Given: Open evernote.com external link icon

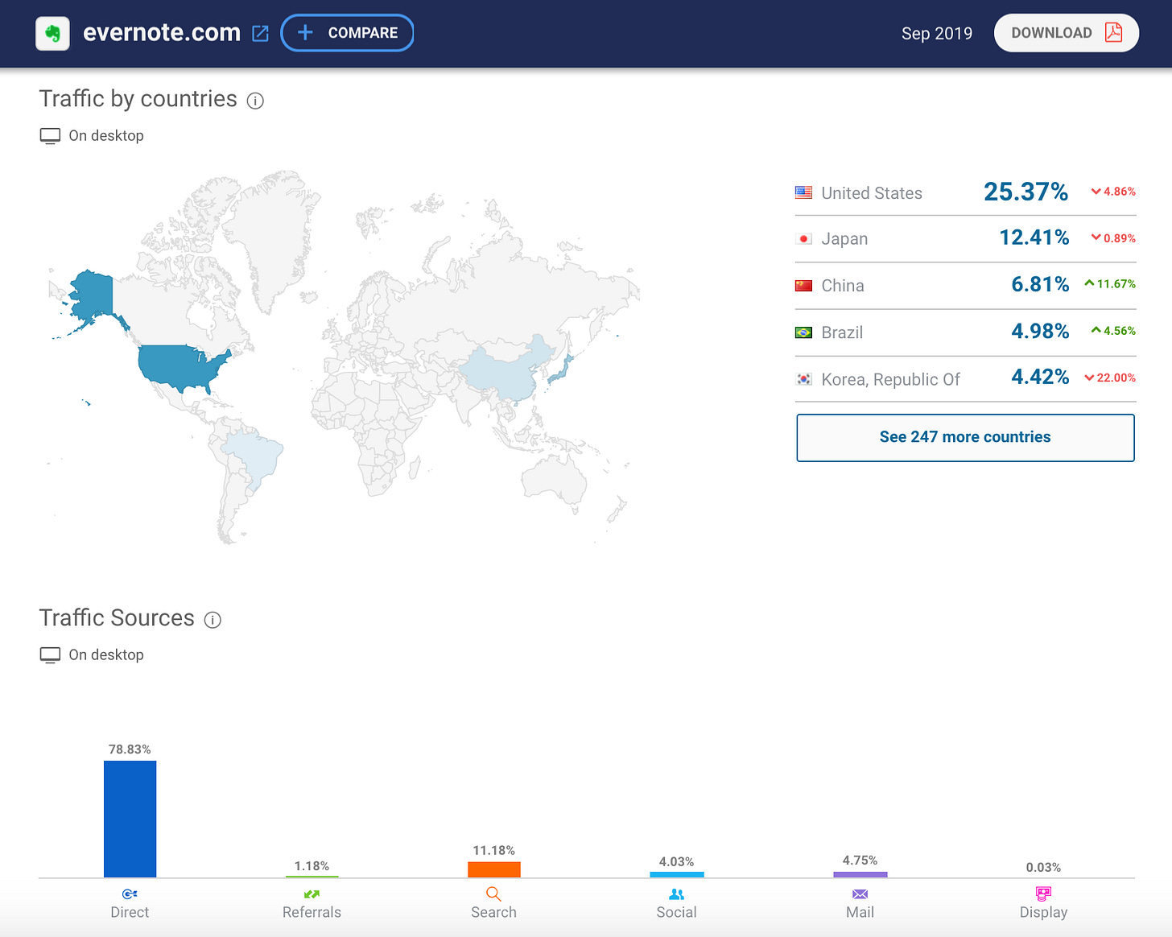Looking at the screenshot, I should click(260, 33).
